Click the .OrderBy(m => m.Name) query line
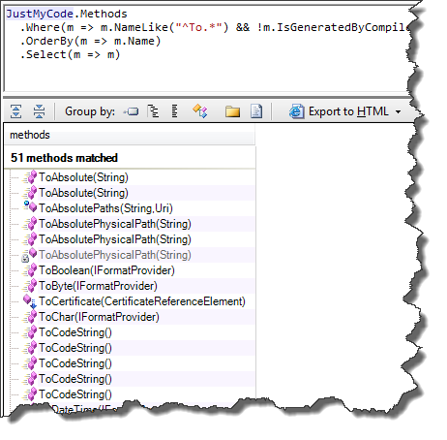Image resolution: width=447 pixels, height=440 pixels. [90, 41]
